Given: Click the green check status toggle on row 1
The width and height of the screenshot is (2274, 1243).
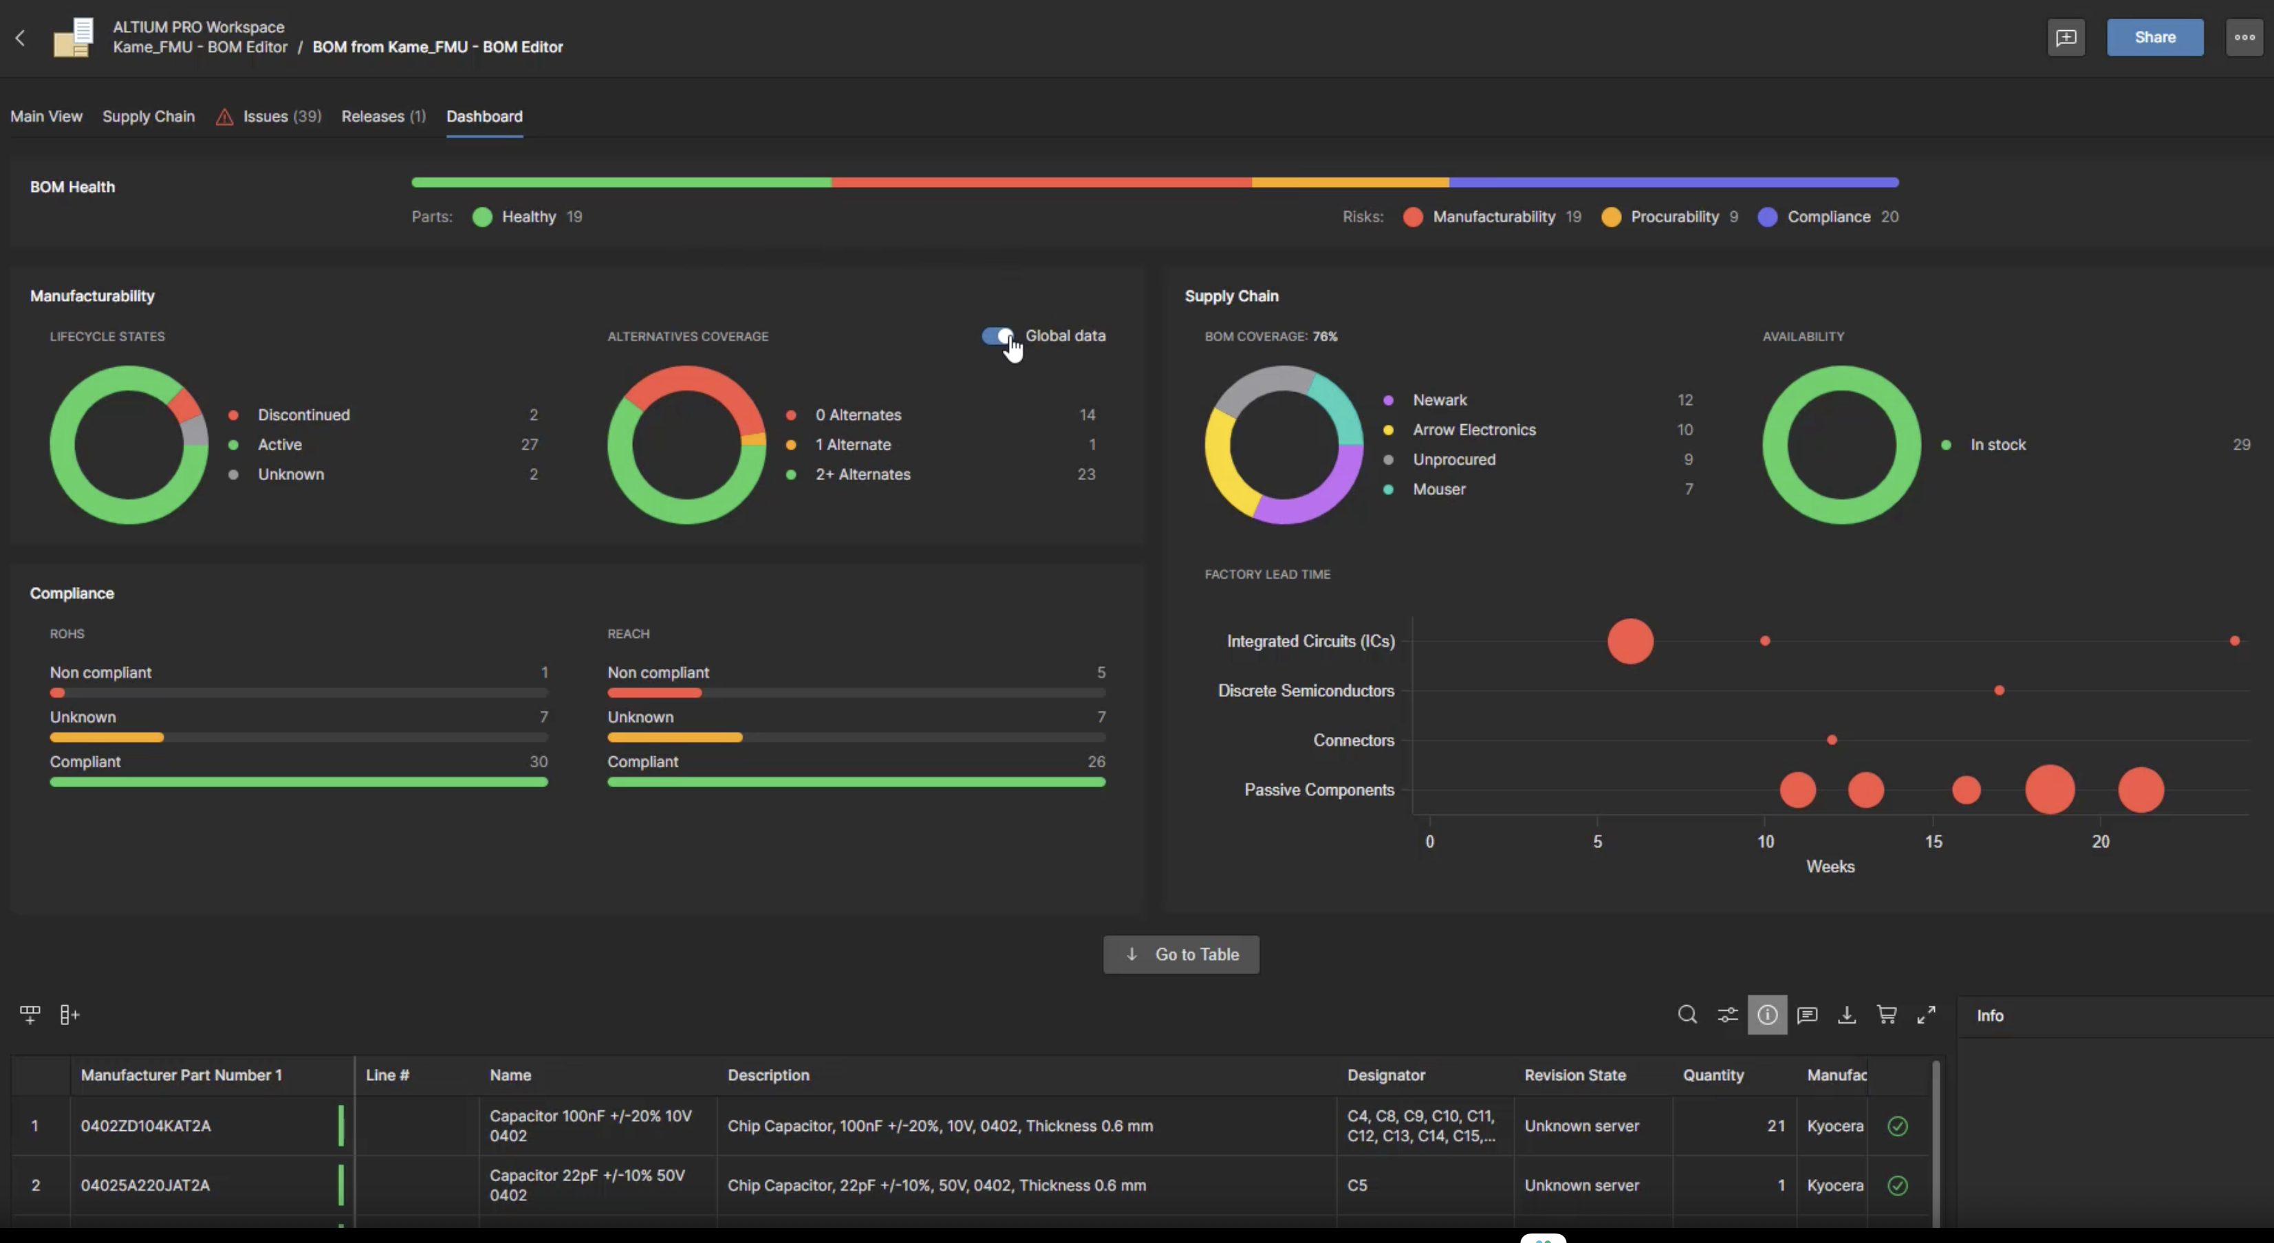Looking at the screenshot, I should pyautogui.click(x=1898, y=1125).
